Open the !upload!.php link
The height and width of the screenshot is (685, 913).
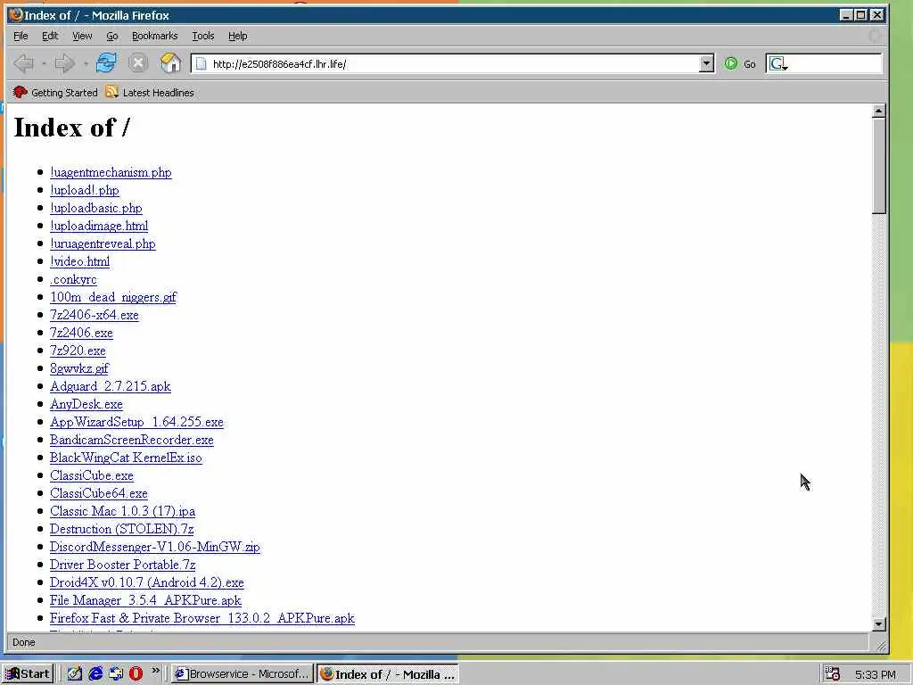[x=85, y=191]
